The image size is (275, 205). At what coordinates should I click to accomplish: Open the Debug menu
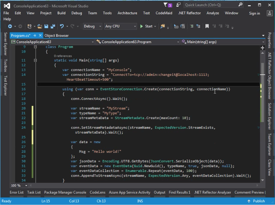[77, 13]
